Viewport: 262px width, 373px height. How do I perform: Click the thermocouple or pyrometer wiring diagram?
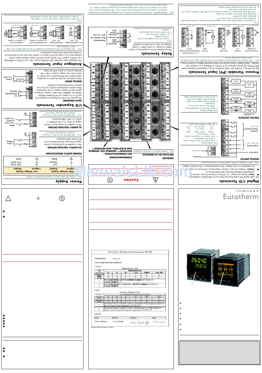(252, 38)
